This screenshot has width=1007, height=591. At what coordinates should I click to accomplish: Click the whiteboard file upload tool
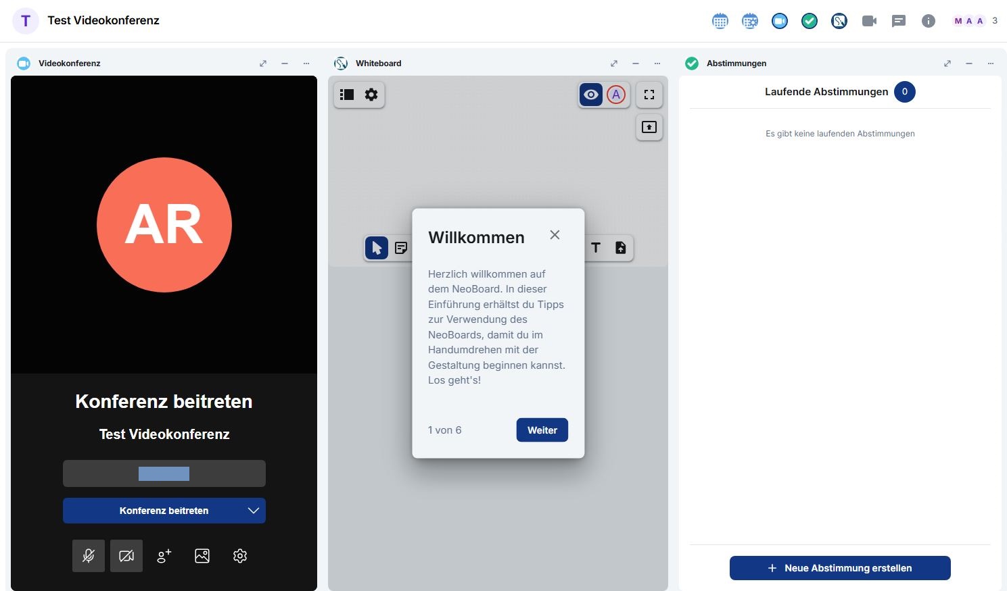(620, 248)
